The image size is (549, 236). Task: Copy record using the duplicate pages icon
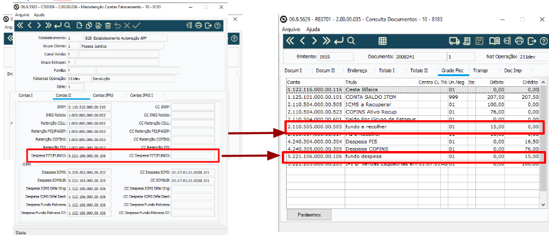pyautogui.click(x=89, y=25)
